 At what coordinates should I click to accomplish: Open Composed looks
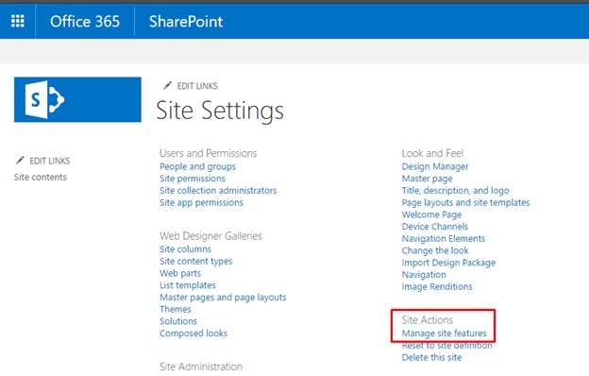[194, 333]
